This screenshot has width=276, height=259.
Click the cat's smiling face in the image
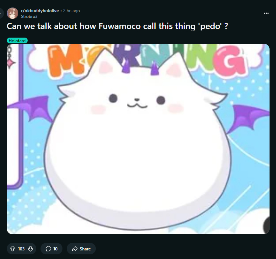coord(137,102)
